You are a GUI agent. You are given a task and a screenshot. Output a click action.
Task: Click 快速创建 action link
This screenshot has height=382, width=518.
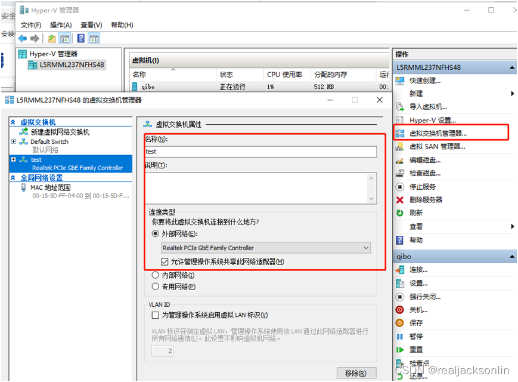click(425, 81)
